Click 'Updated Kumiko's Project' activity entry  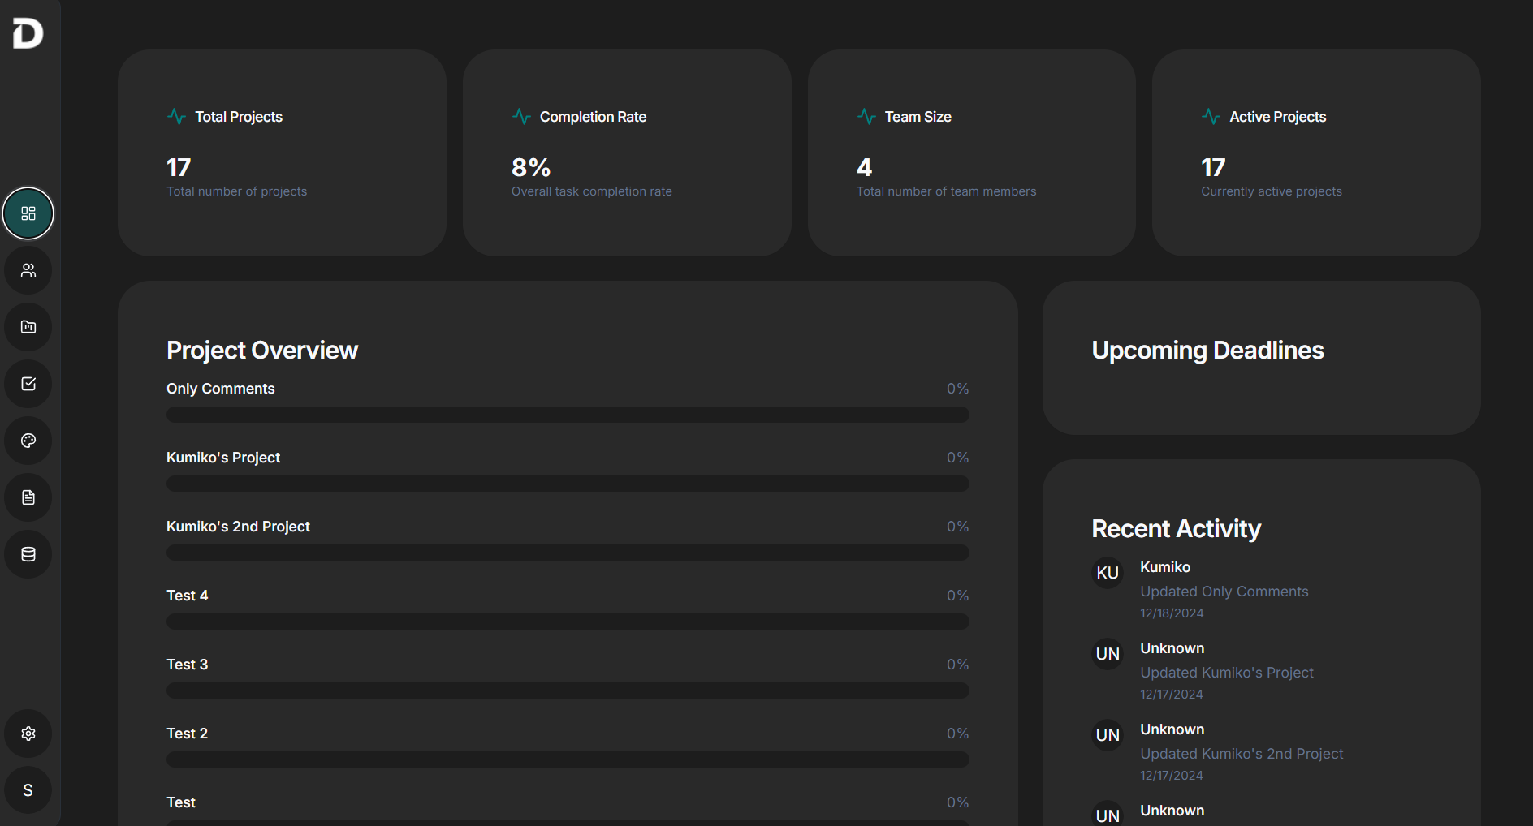point(1226,673)
